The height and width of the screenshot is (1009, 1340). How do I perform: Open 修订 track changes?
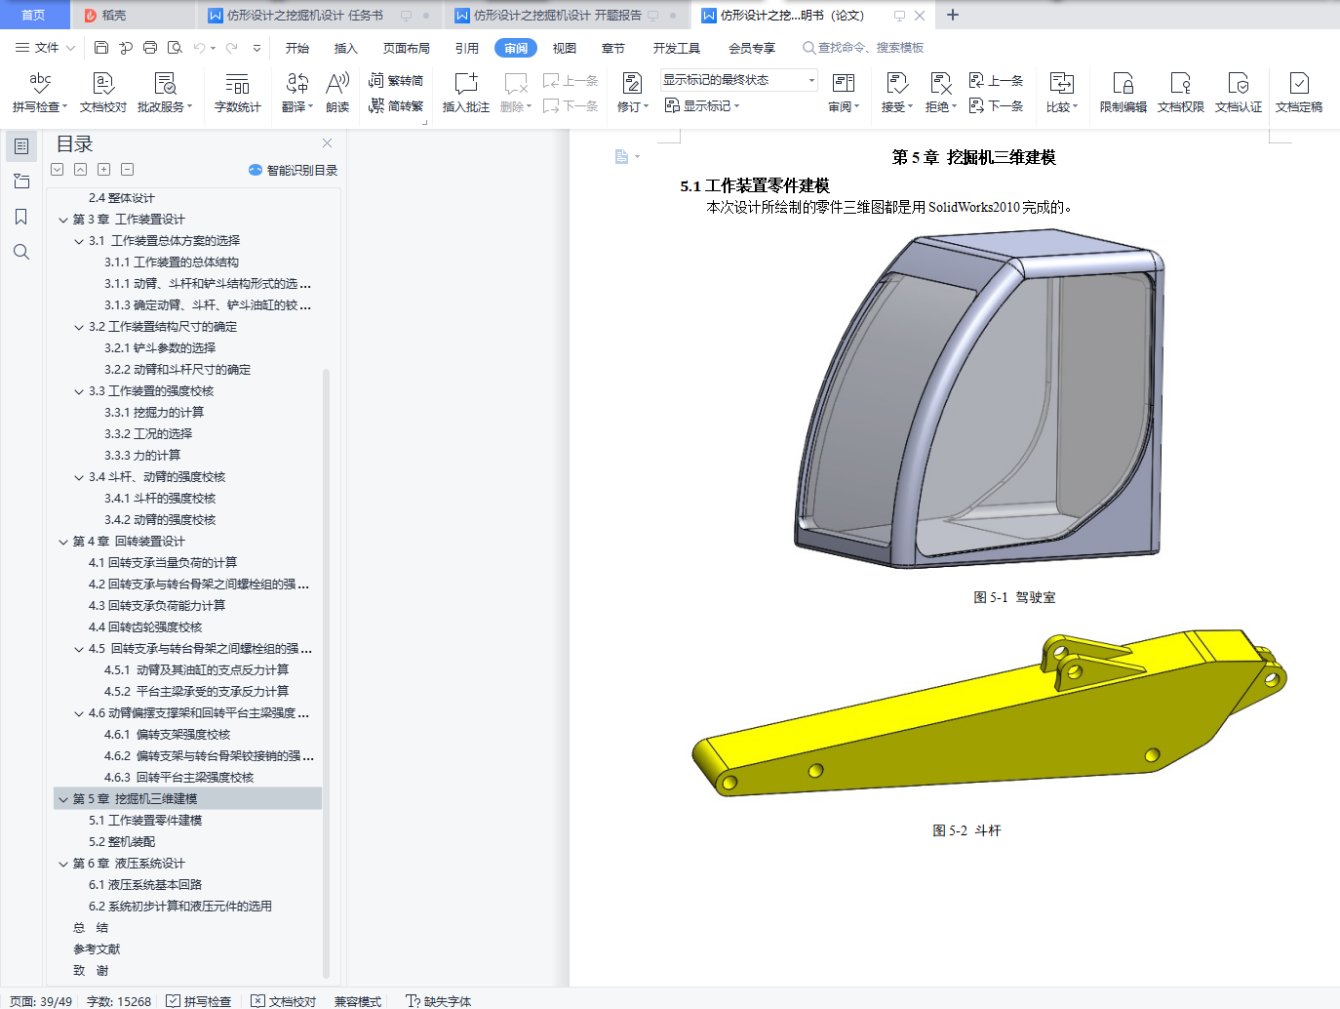632,93
